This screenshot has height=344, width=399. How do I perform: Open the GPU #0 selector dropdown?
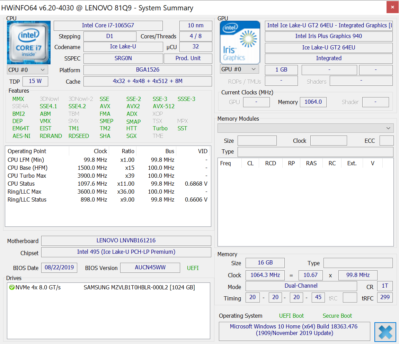pyautogui.click(x=239, y=69)
